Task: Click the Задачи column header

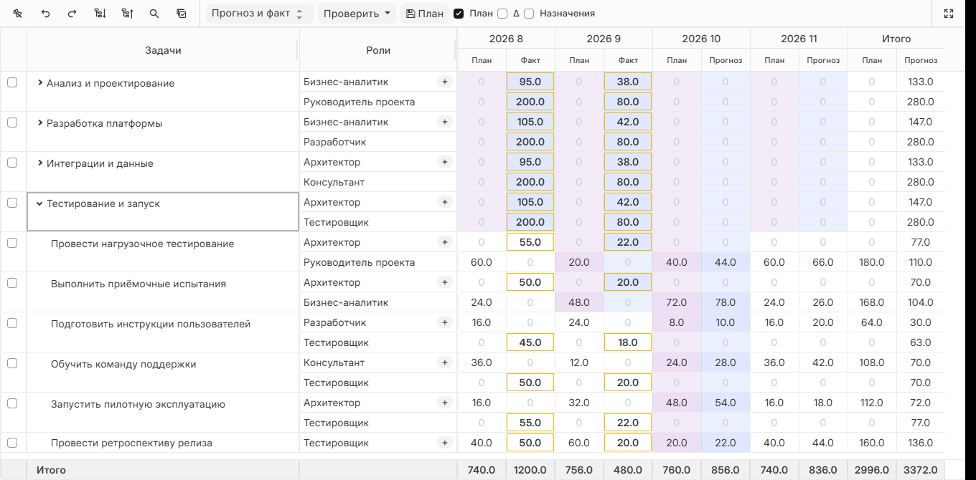Action: pyautogui.click(x=163, y=50)
